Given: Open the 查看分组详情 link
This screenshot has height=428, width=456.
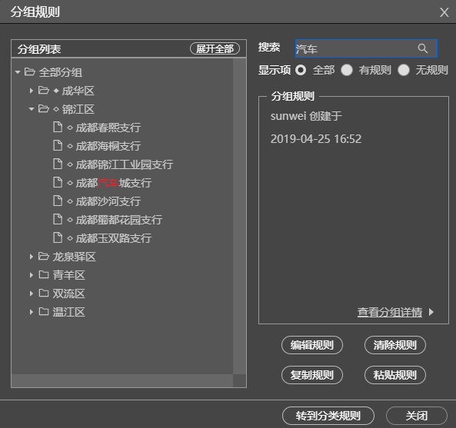Looking at the screenshot, I should (x=390, y=312).
